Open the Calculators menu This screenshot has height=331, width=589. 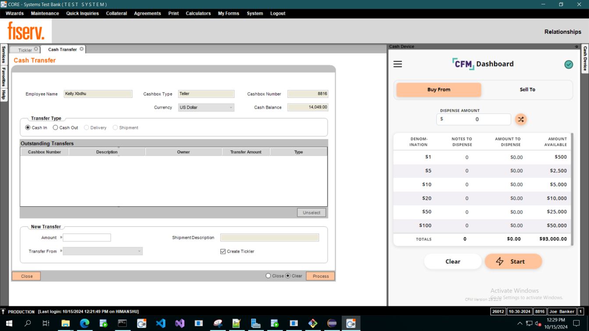198,14
